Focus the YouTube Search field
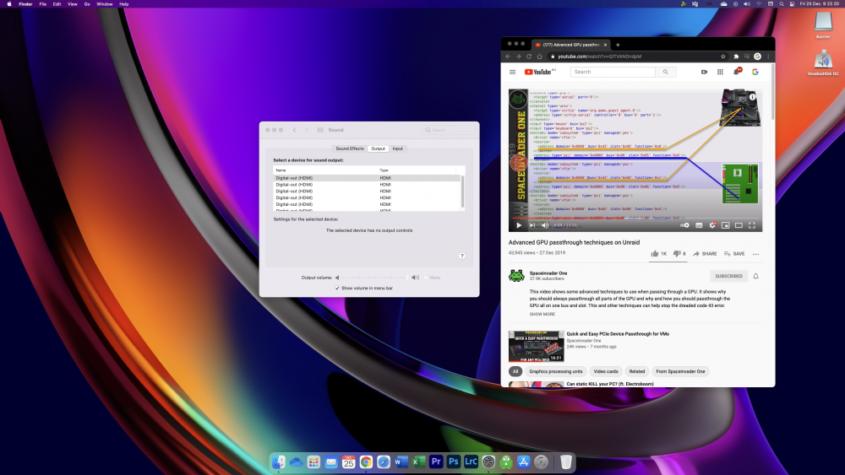Image resolution: width=845 pixels, height=475 pixels. coord(613,72)
